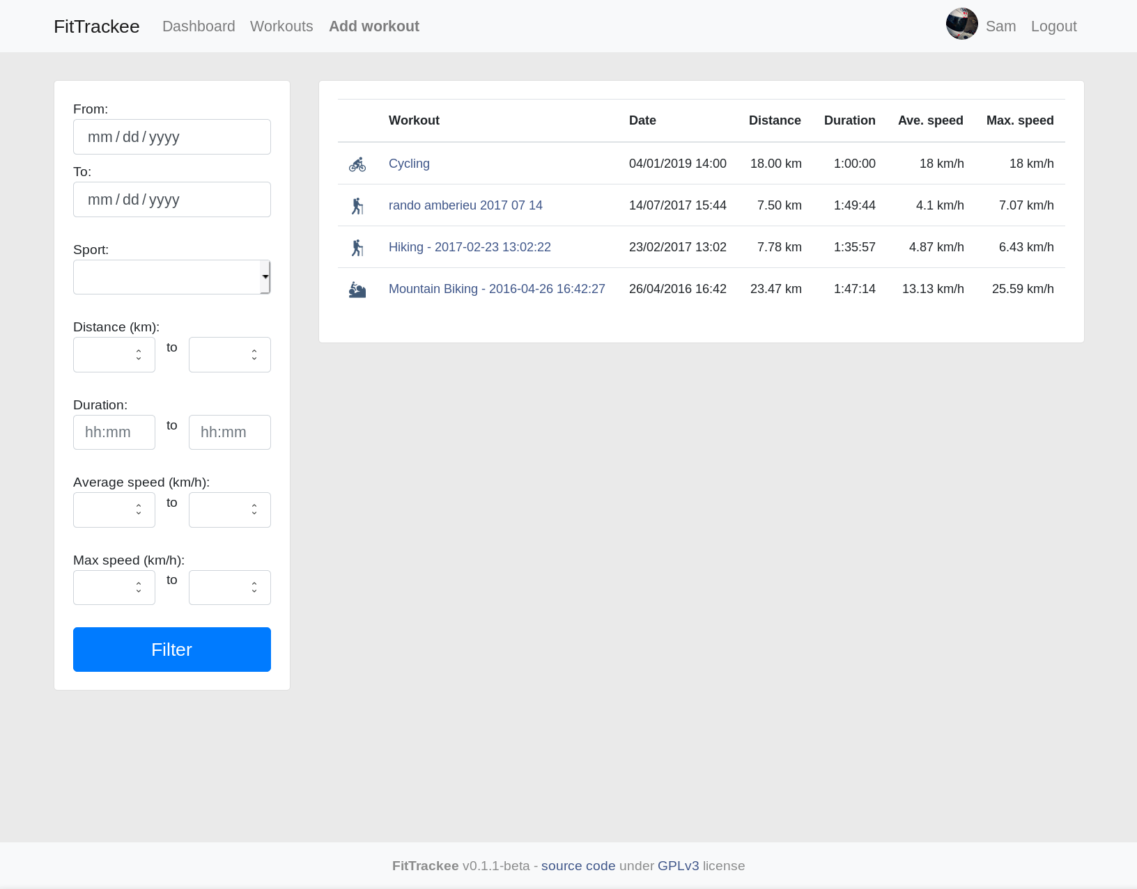Click the 1:49:44 duration cell

pyautogui.click(x=855, y=205)
